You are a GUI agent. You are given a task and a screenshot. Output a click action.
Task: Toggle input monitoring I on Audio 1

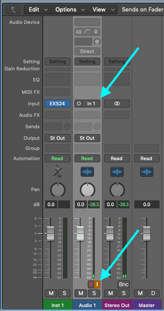click(x=97, y=284)
